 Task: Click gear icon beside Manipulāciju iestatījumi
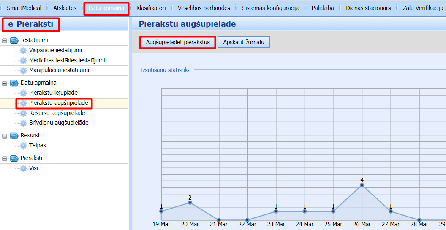coord(23,70)
